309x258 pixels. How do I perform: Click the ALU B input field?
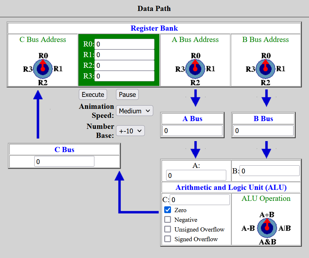[x=270, y=171]
